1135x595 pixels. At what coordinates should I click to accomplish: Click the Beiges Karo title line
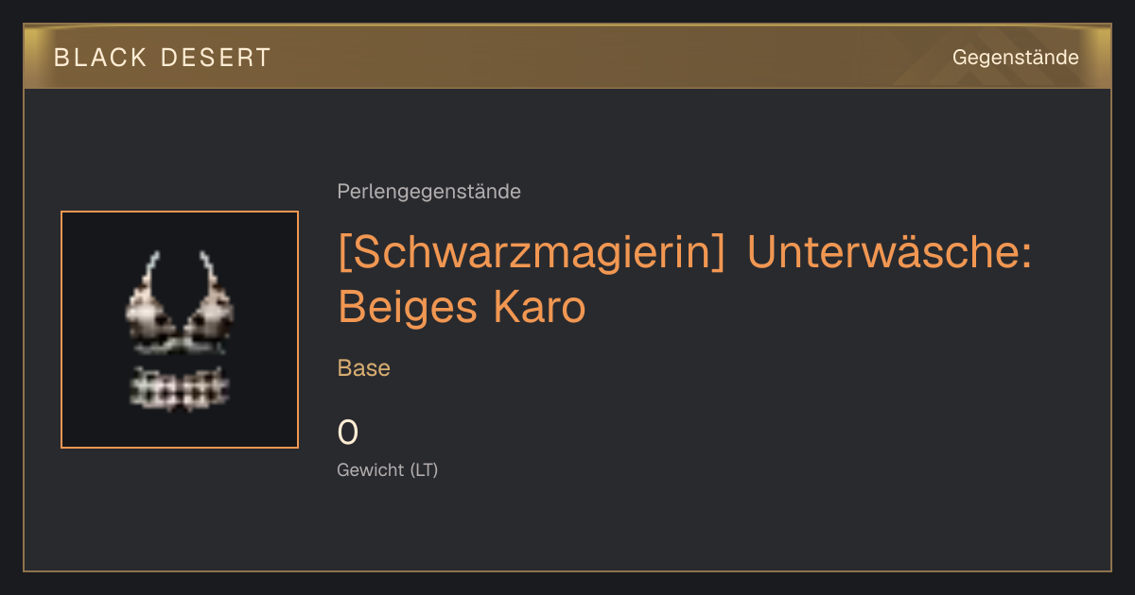[462, 307]
